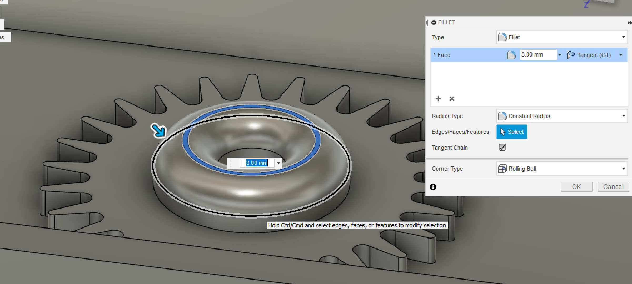The width and height of the screenshot is (632, 284).
Task: Remove selection set with the X icon
Action: [x=452, y=99]
